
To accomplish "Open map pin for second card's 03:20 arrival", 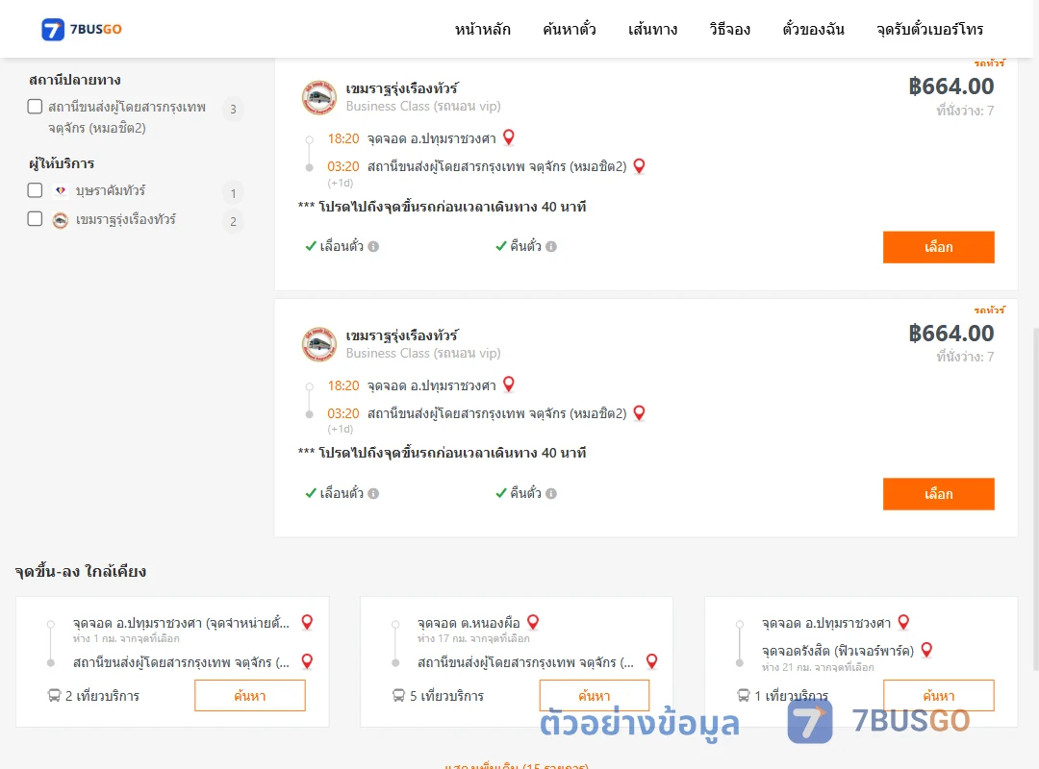I will (x=640, y=412).
